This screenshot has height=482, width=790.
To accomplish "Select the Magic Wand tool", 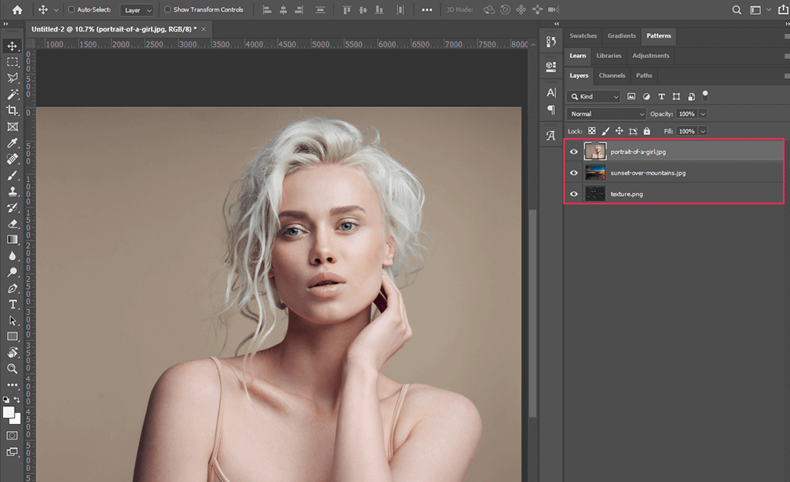I will (12, 94).
